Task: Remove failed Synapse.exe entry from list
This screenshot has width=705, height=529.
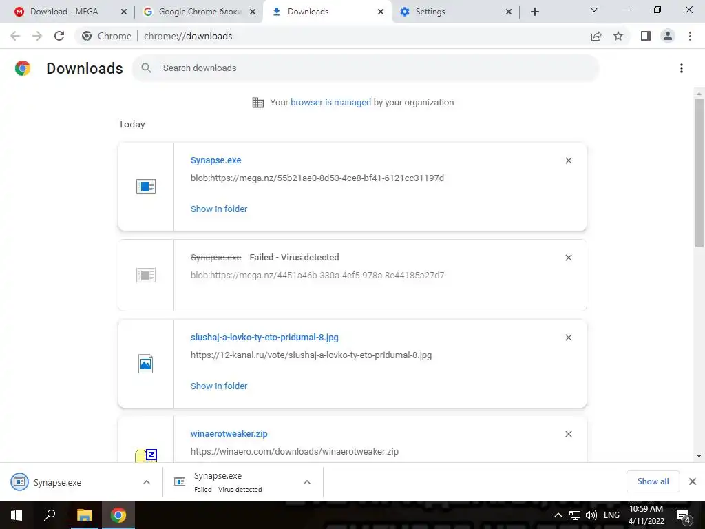Action: [568, 258]
